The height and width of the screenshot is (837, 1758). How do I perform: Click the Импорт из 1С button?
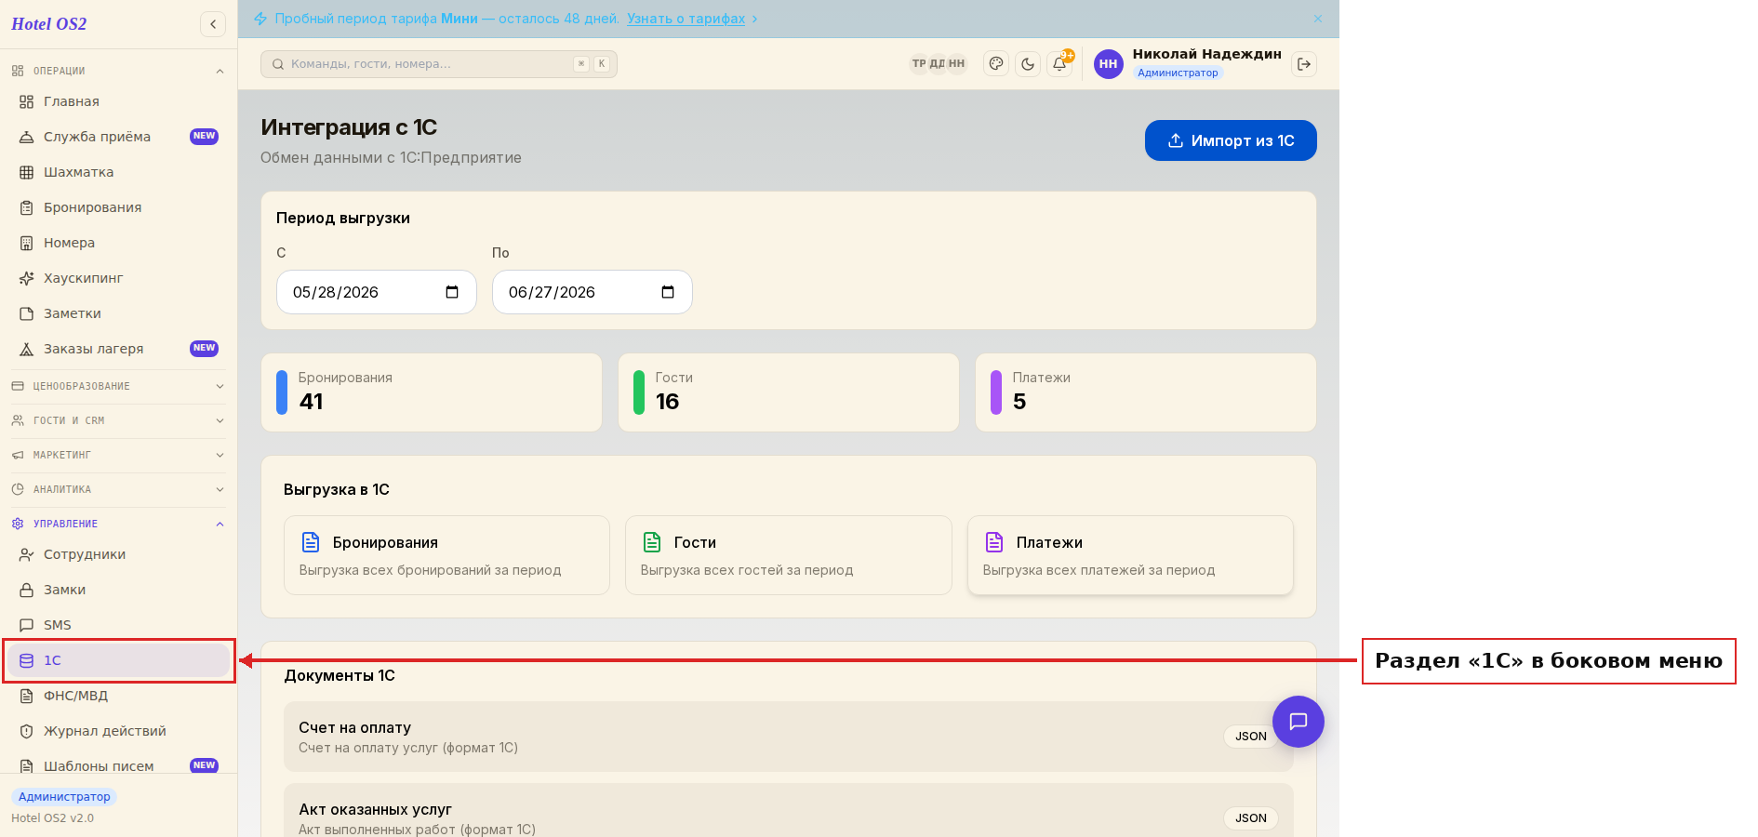[x=1231, y=140]
